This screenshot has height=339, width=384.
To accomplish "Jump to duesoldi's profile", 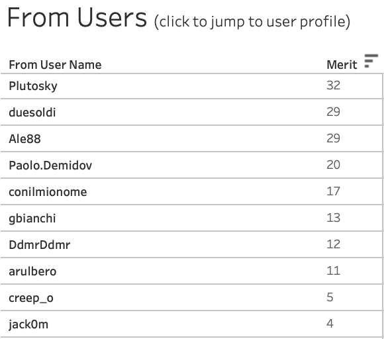I will pos(32,113).
